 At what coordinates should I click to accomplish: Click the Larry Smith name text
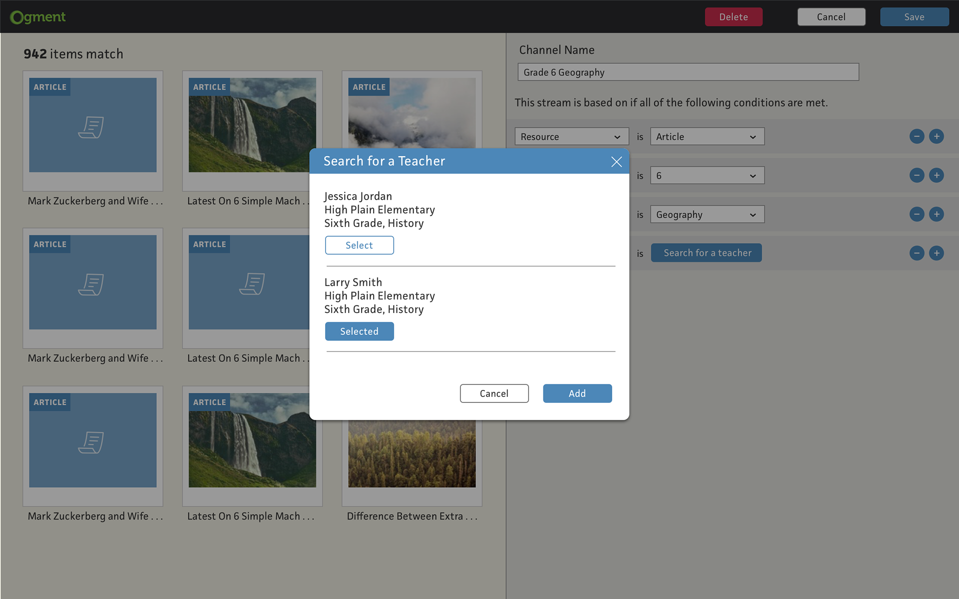(x=353, y=283)
